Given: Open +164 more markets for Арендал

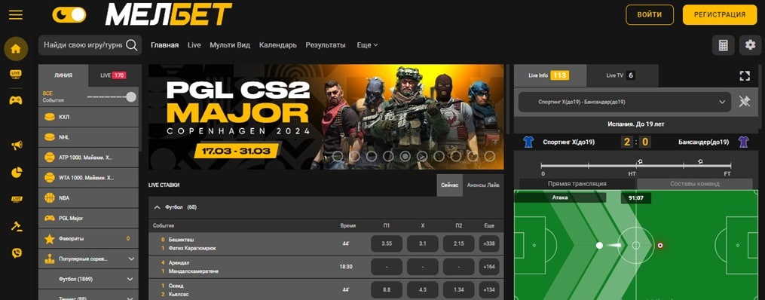Looking at the screenshot, I should (489, 267).
